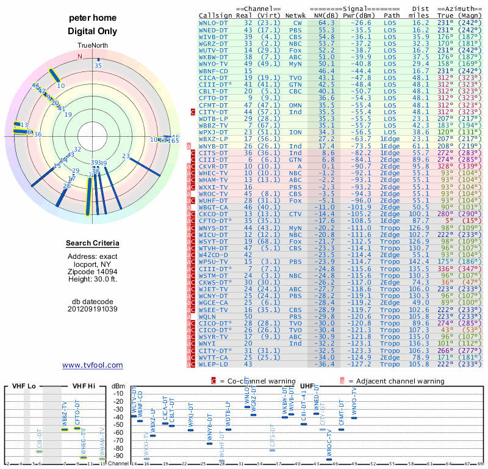This screenshot has width=488, height=469.
Task: Select CICA-DT callsign in the table
Action: (213, 78)
